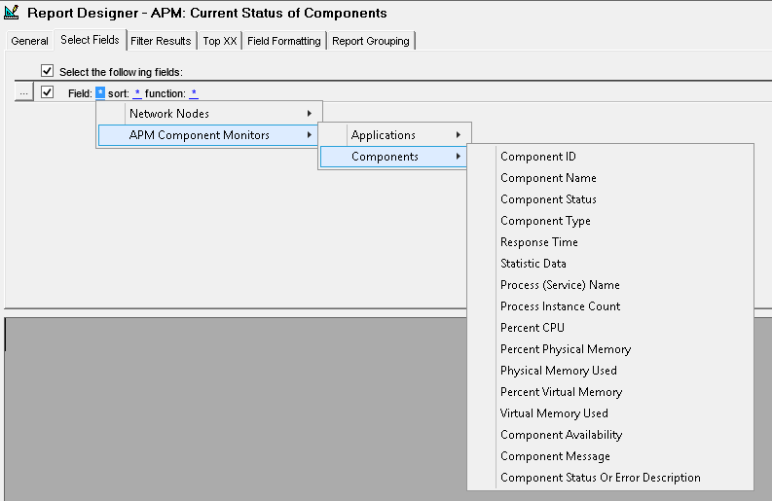Pick Statistic Data field
This screenshot has width=772, height=501.
(610, 264)
